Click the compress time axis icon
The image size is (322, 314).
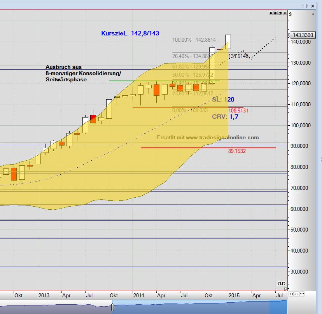[290, 294]
